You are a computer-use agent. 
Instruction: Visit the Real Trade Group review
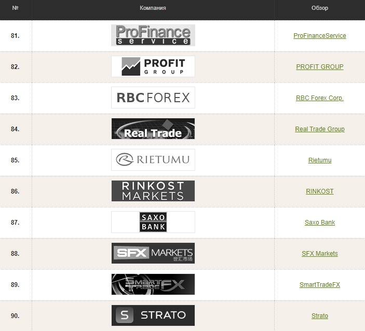[x=319, y=129]
